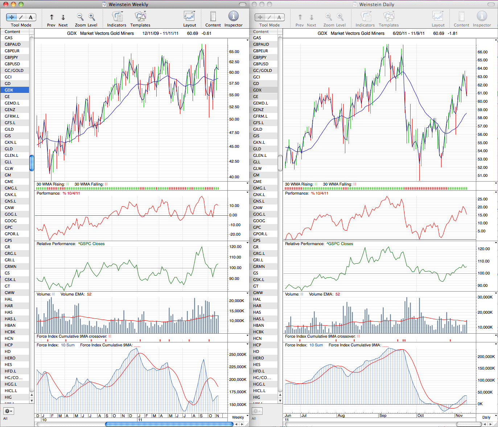Open the Templates menu in Weekly window
The height and width of the screenshot is (427, 498).
(x=140, y=16)
